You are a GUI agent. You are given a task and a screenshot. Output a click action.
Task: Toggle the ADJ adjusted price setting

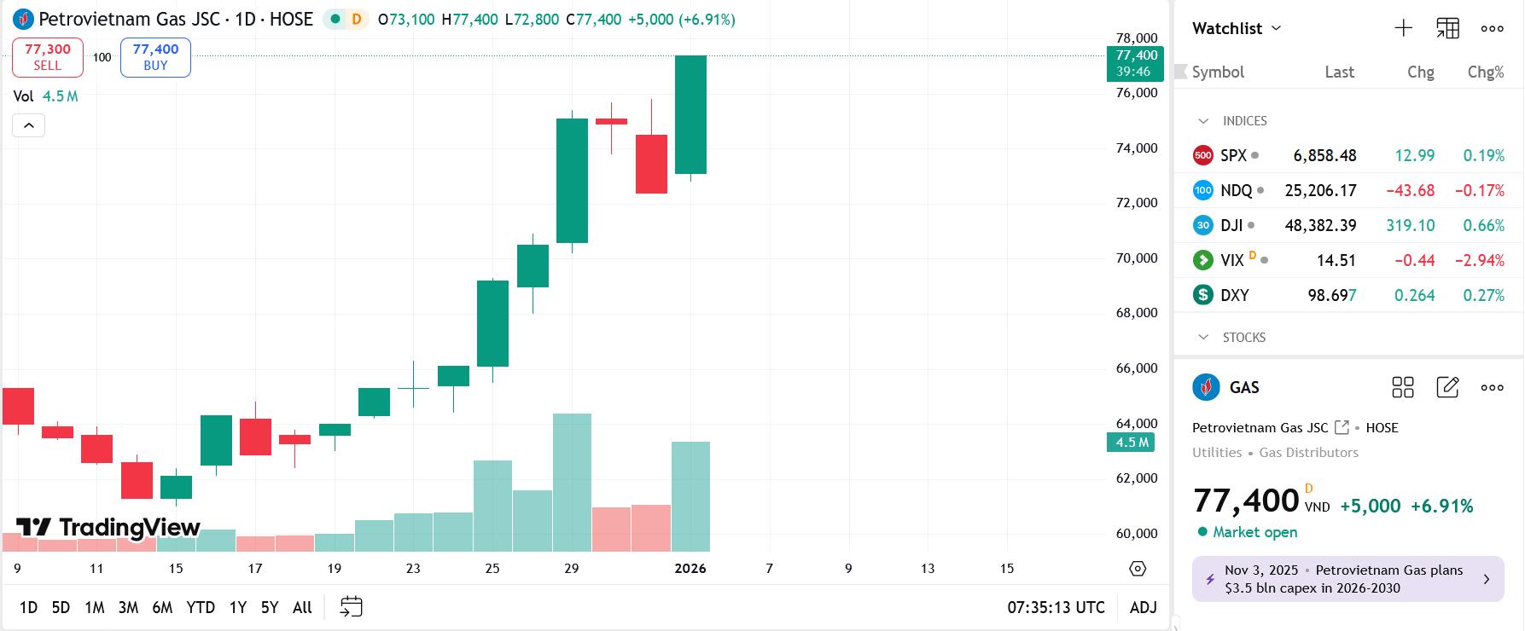tap(1143, 607)
